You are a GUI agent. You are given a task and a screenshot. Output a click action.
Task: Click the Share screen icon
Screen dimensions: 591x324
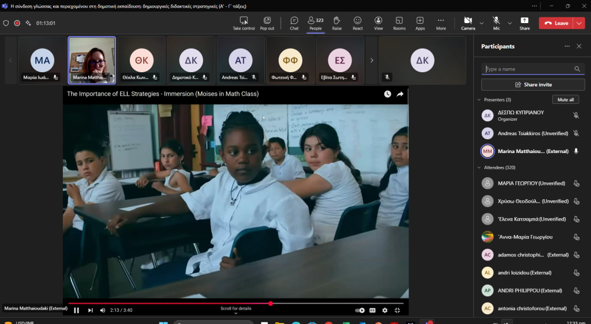pyautogui.click(x=524, y=23)
